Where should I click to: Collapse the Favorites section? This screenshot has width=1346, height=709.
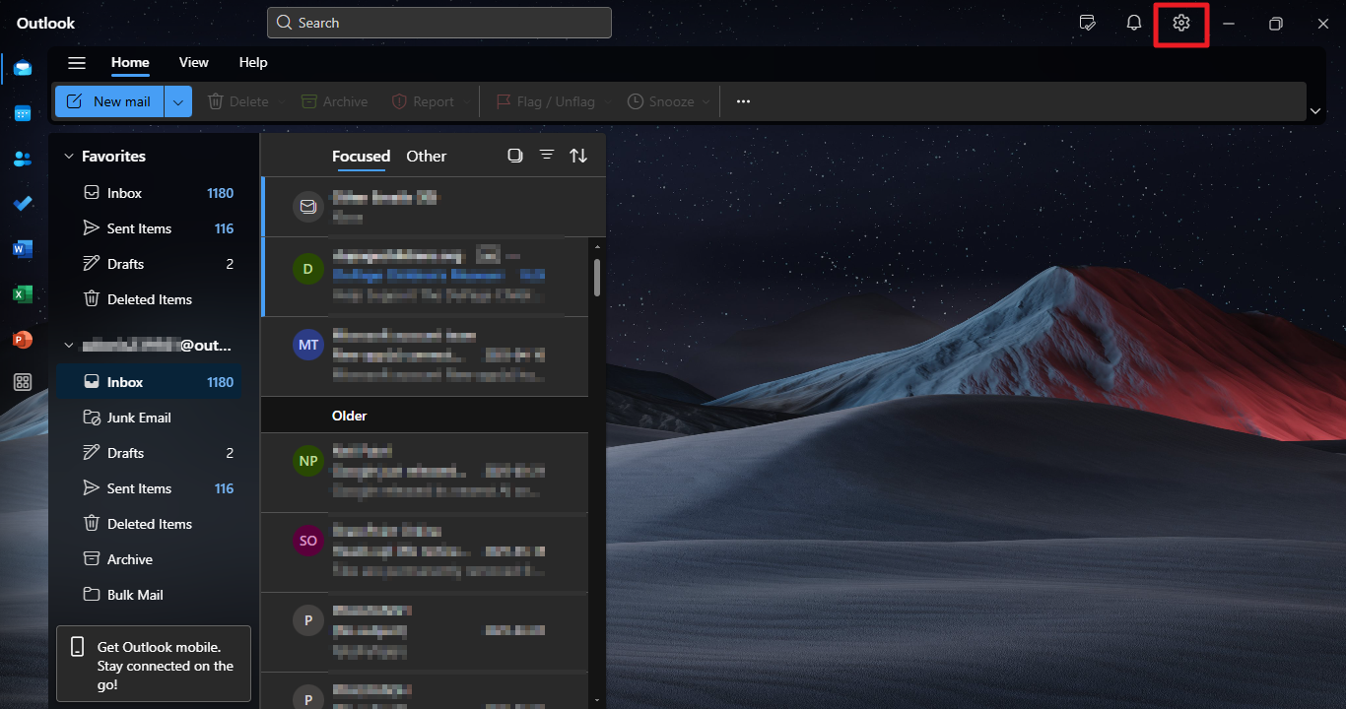pyautogui.click(x=68, y=156)
